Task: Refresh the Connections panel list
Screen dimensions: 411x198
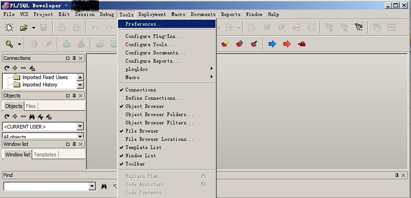Action: pos(7,68)
